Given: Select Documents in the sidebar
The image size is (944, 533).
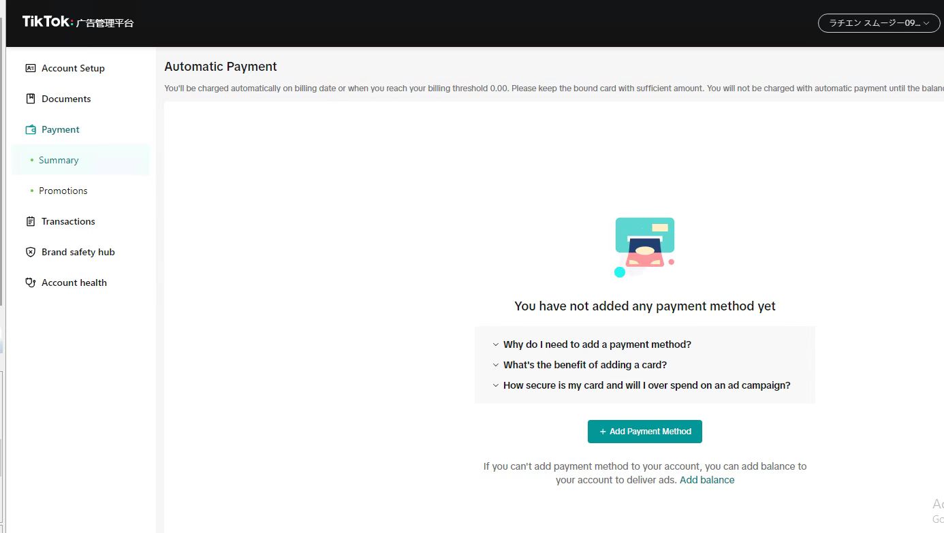Looking at the screenshot, I should pos(66,99).
